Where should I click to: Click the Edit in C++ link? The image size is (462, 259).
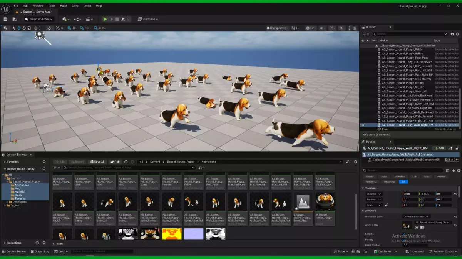[x=452, y=160]
